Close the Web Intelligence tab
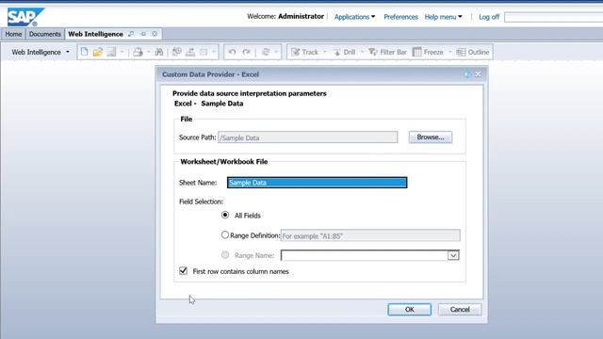This screenshot has width=603, height=339. 155,34
